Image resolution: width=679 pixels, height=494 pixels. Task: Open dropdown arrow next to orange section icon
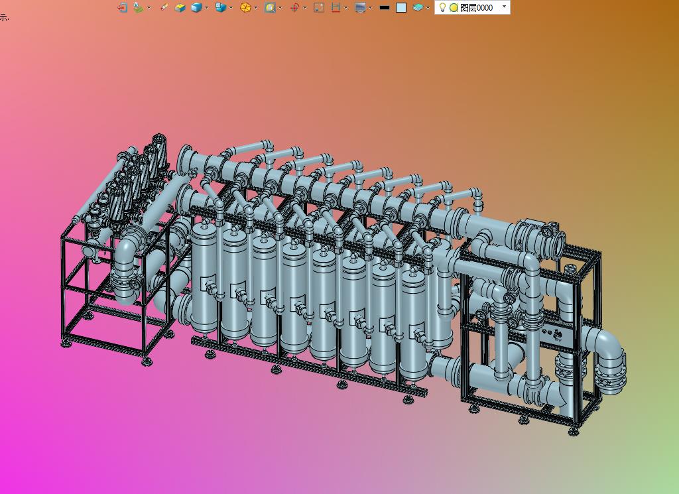(x=256, y=8)
